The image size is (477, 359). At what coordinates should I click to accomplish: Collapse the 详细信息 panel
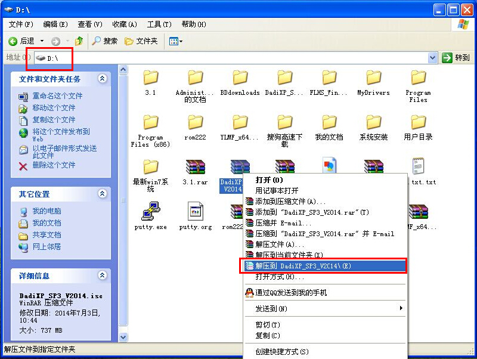pos(102,276)
